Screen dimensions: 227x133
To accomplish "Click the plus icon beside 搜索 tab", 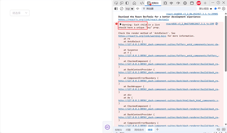I will [x=157, y=129].
